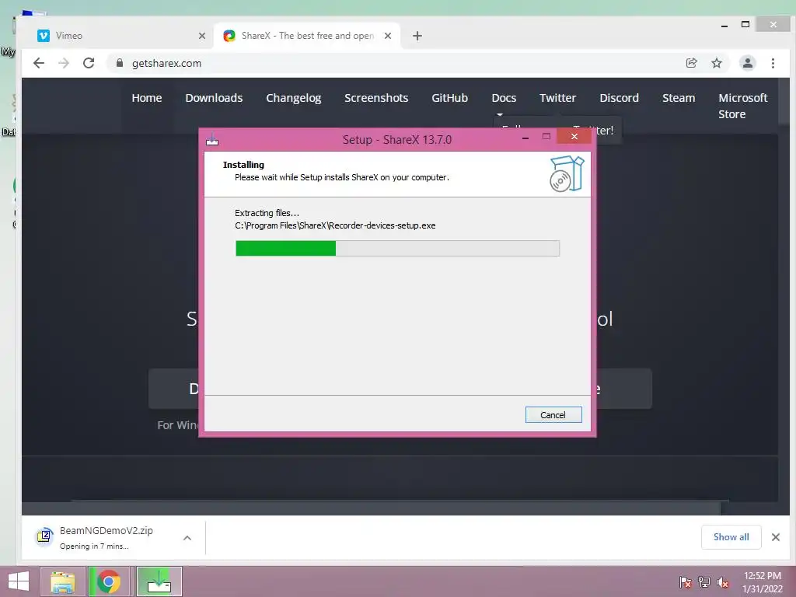Close the Chrome downloads bar
Viewport: 796px width, 597px height.
click(775, 537)
